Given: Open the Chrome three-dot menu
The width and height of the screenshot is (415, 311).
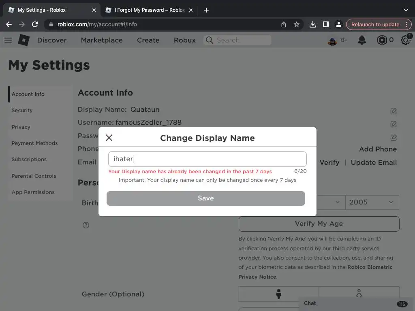Looking at the screenshot, I should [x=406, y=24].
